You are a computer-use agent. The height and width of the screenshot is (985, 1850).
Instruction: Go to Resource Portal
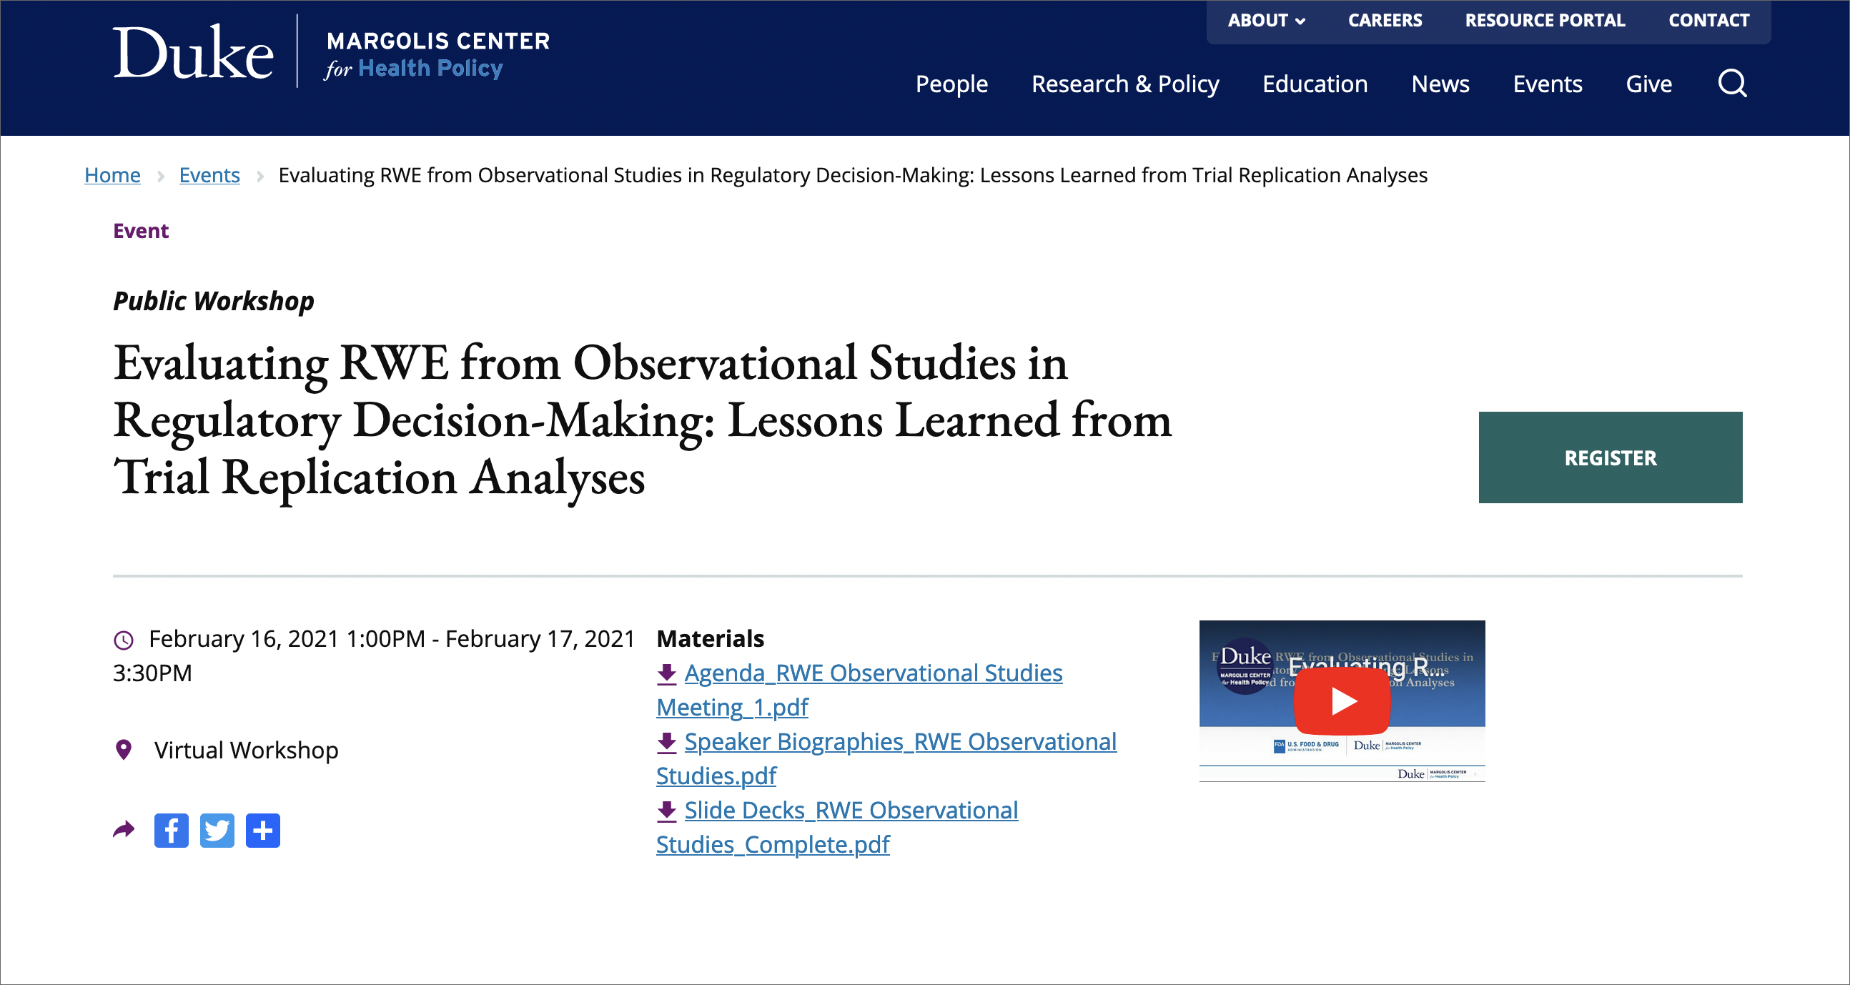tap(1545, 20)
